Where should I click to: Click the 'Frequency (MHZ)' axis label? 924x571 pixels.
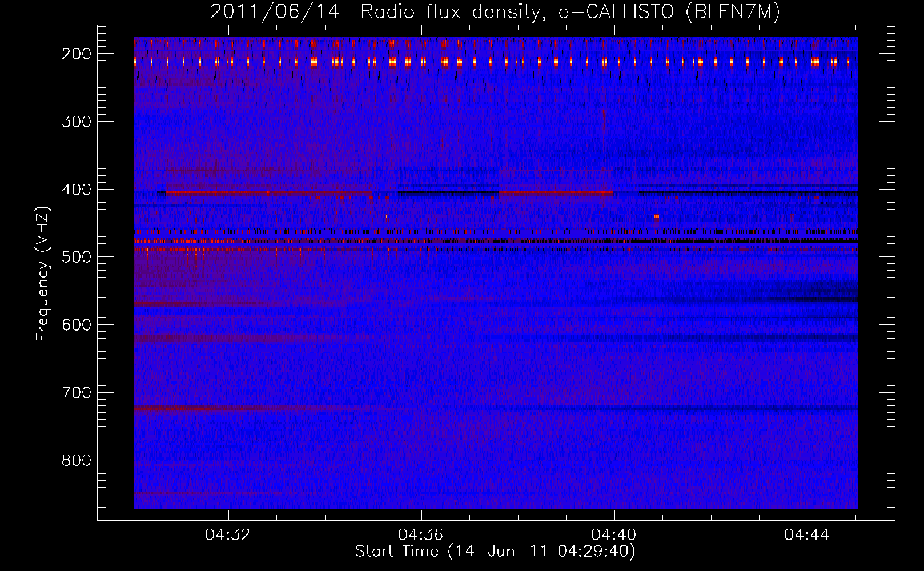(x=43, y=273)
